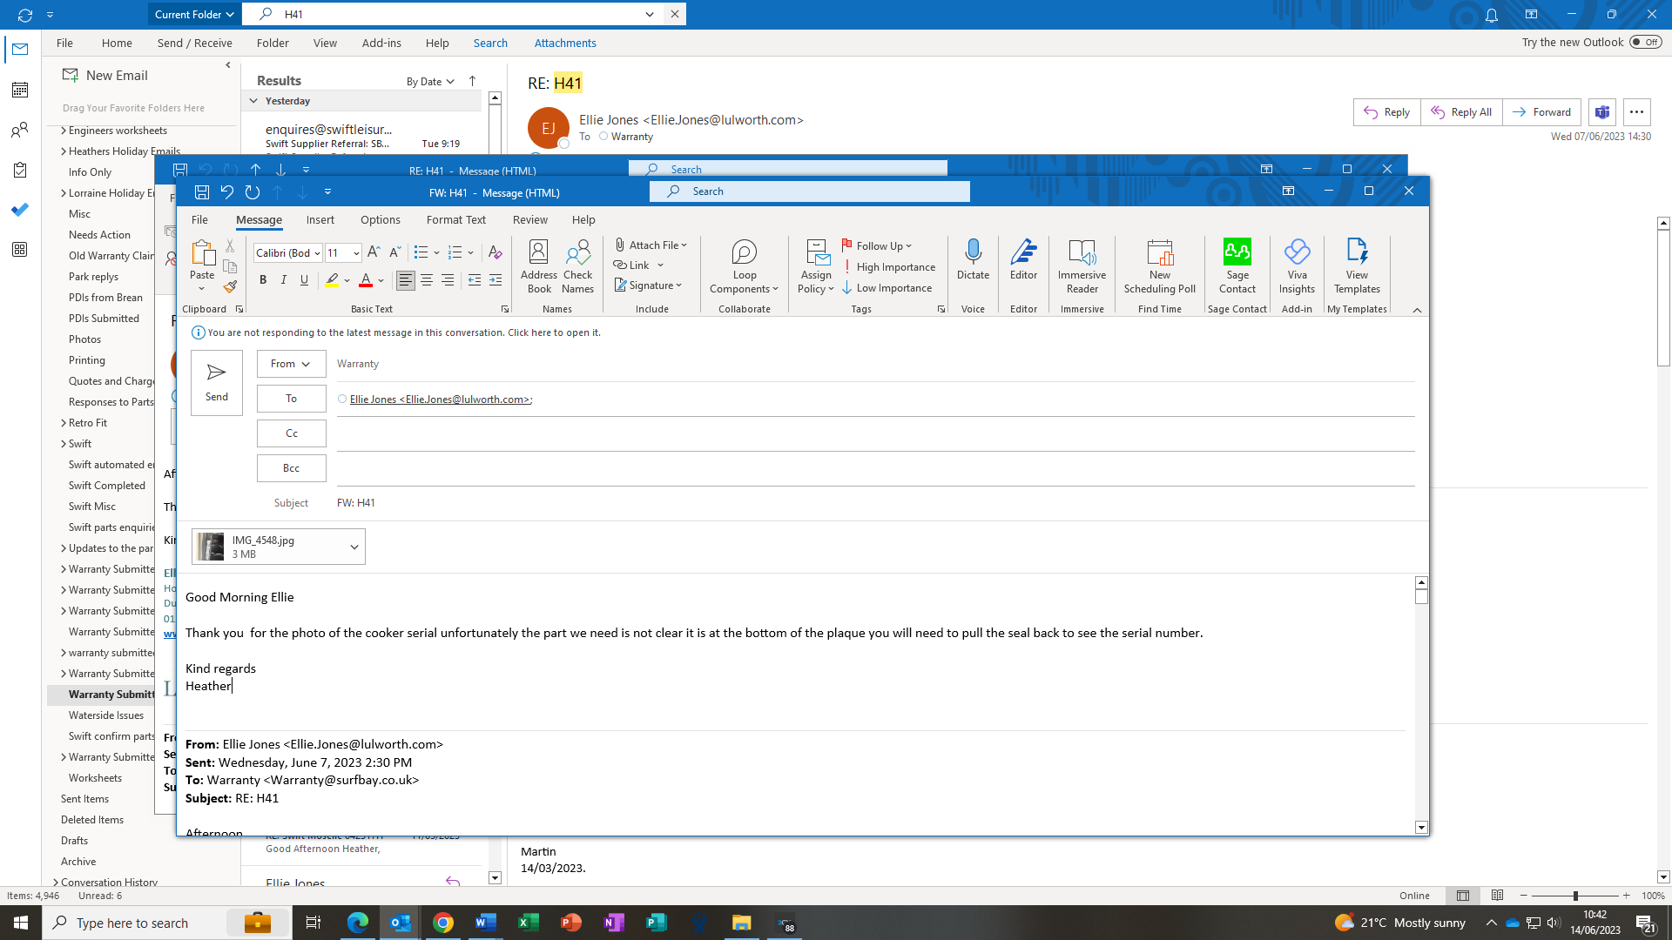Open the font size dropdown
The image size is (1672, 940).
click(x=356, y=253)
